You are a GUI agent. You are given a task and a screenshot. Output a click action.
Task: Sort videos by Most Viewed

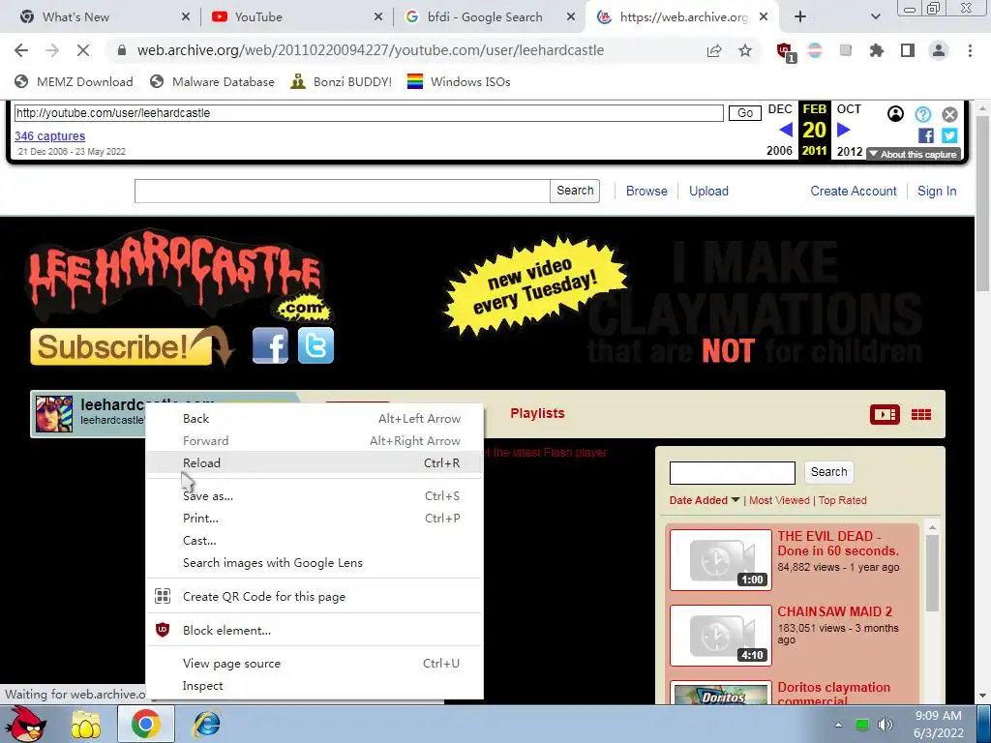point(779,500)
